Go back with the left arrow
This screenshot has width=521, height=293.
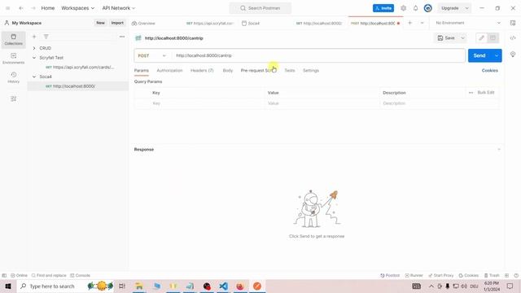coord(21,8)
